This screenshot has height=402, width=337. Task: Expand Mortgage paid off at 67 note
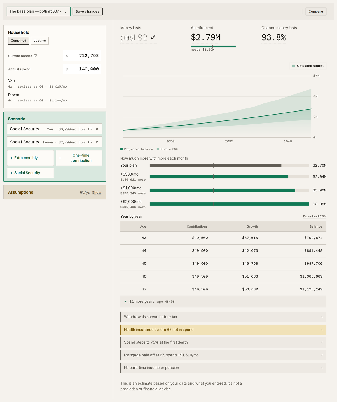coord(223,355)
